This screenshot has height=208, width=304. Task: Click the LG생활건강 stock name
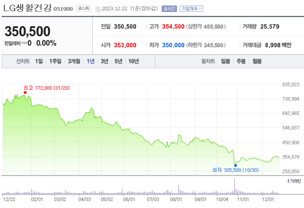tap(27, 8)
